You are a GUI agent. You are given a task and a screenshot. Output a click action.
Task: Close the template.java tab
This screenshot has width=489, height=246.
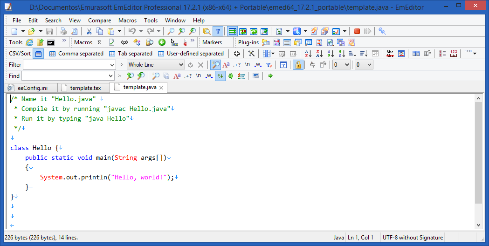(x=161, y=88)
